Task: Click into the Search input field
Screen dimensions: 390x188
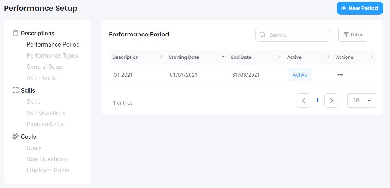Action: (297, 35)
